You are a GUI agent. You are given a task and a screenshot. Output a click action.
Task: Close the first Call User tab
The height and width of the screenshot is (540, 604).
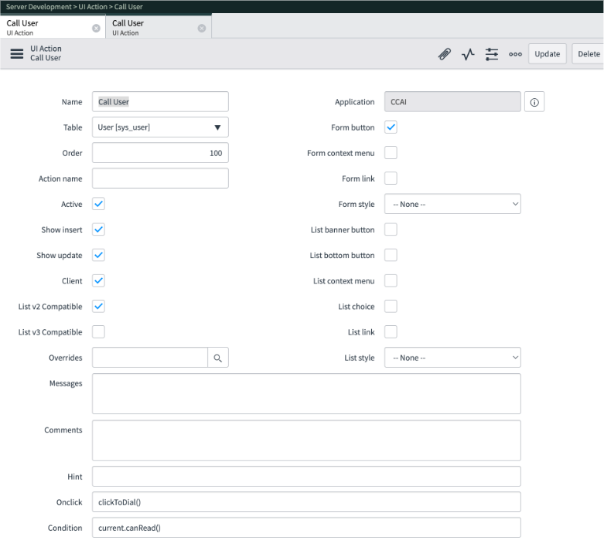(x=96, y=28)
